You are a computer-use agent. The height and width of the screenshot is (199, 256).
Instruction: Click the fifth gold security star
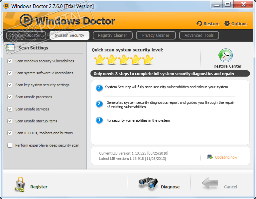point(148,59)
